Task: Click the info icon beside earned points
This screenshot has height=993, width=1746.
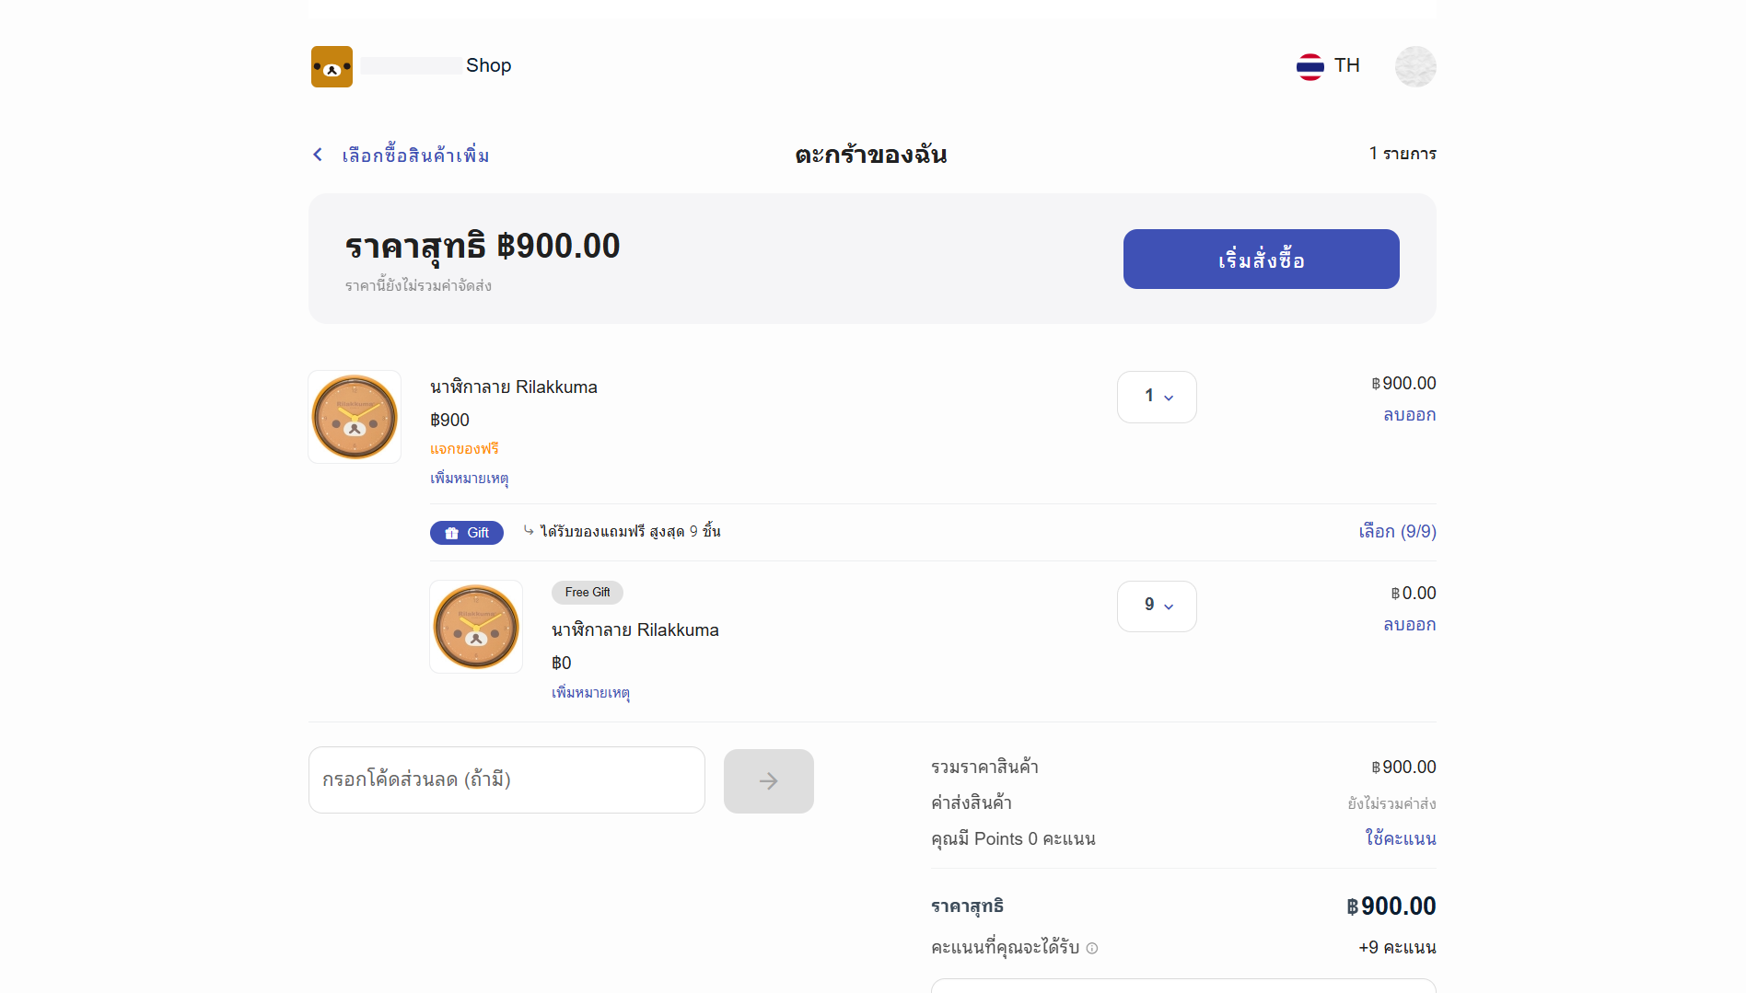Action: click(x=1092, y=948)
